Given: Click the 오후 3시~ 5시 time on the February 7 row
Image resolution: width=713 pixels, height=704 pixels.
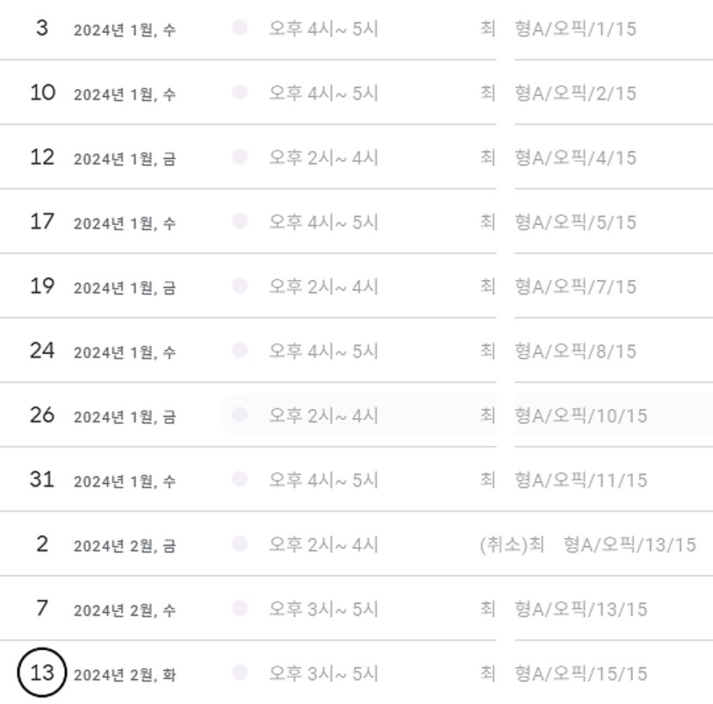Looking at the screenshot, I should click(324, 609).
